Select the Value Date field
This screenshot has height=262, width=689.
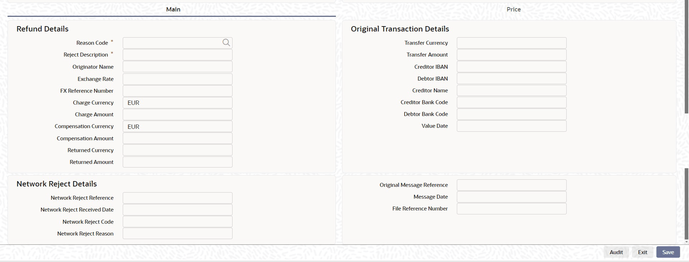click(x=512, y=126)
